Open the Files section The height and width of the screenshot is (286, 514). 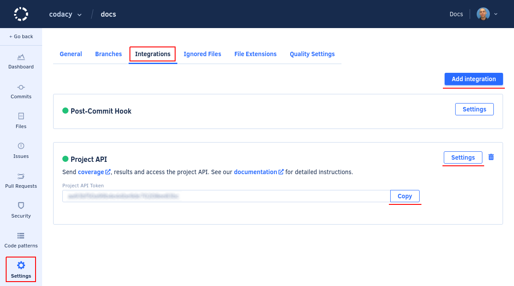(21, 121)
